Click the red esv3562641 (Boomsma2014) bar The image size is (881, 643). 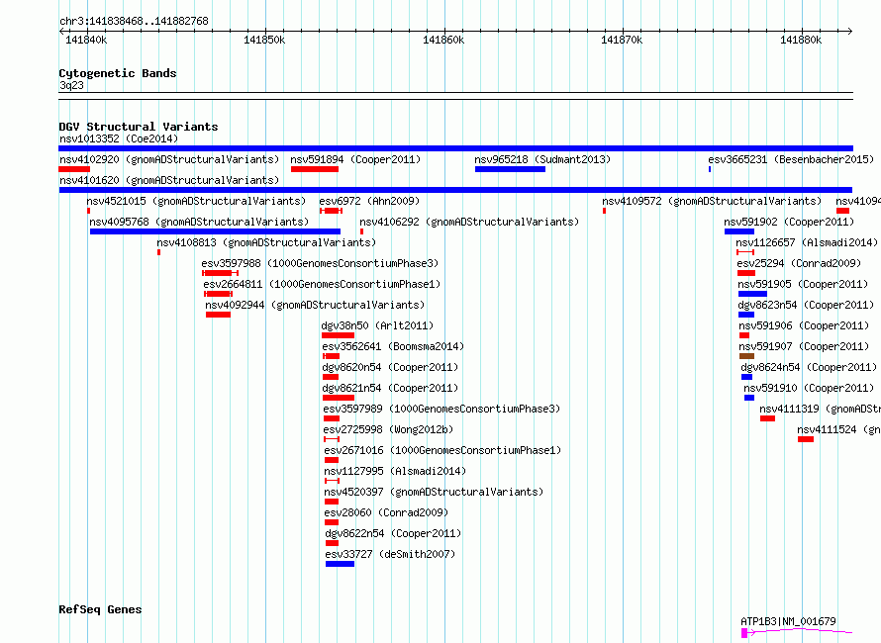point(331,356)
